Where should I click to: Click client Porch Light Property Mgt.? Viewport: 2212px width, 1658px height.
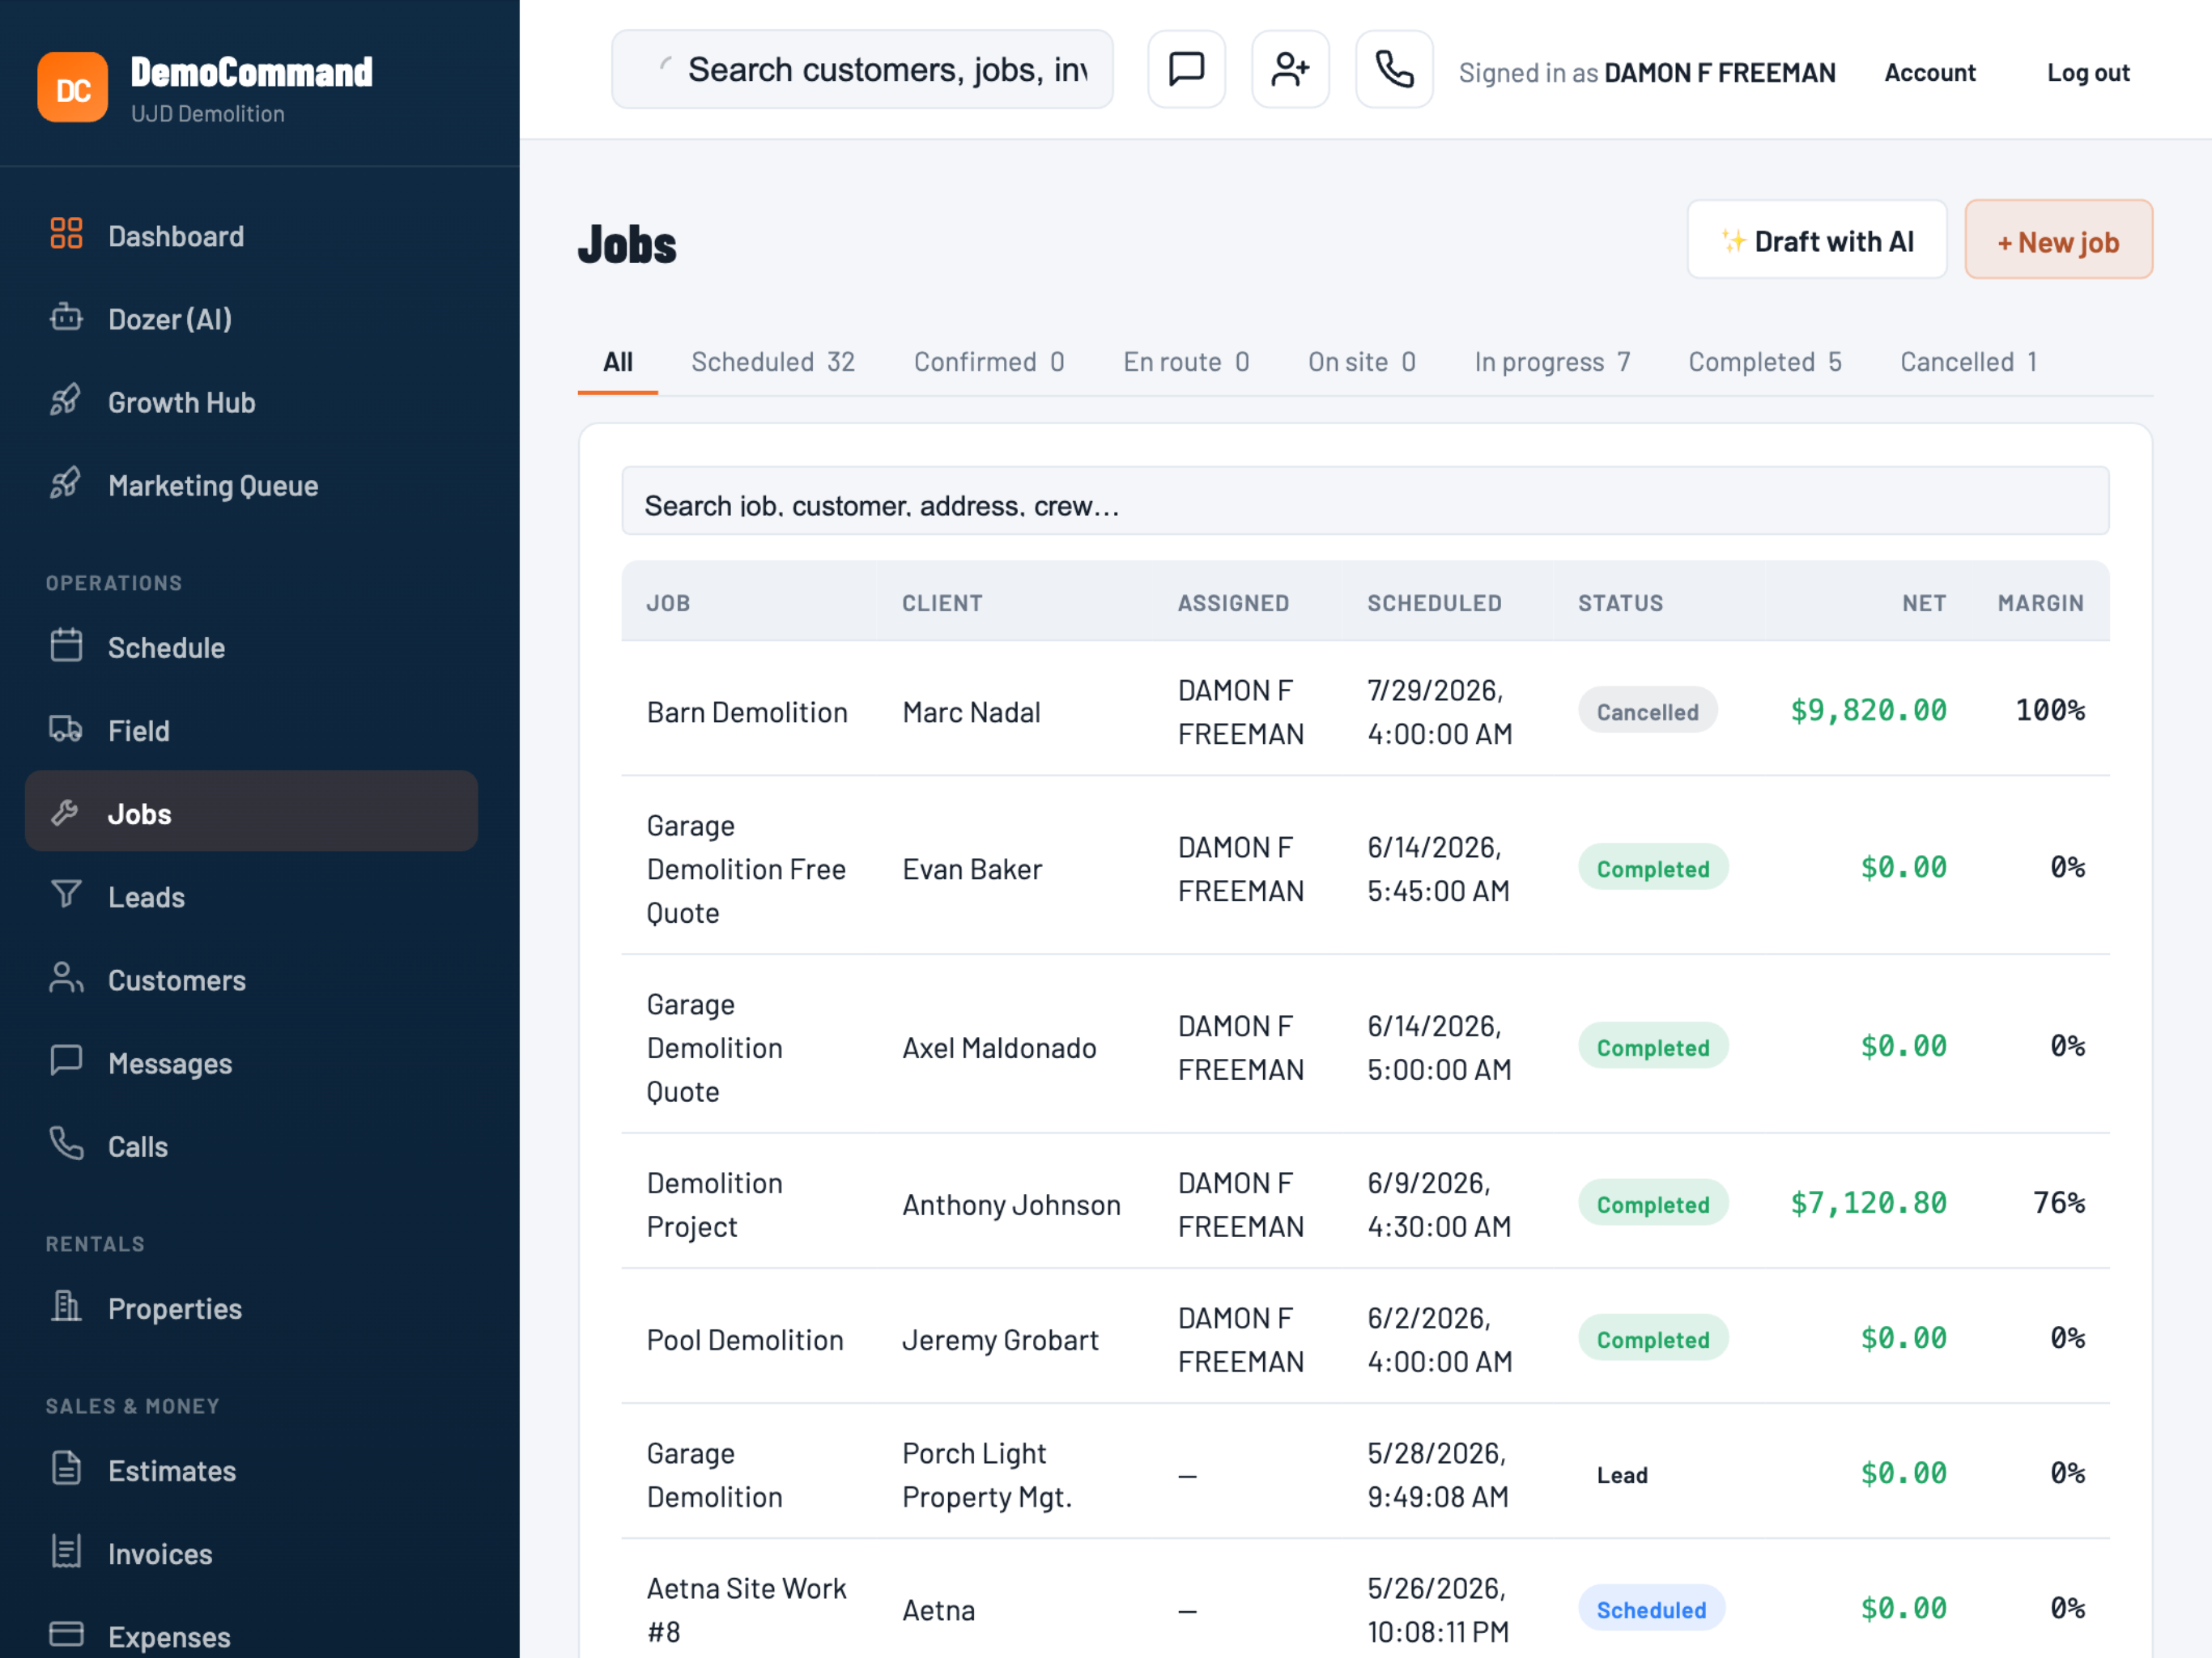click(x=987, y=1474)
